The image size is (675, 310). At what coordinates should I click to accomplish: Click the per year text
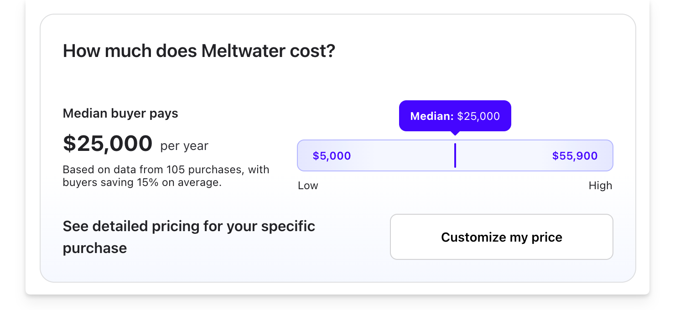[x=184, y=146]
